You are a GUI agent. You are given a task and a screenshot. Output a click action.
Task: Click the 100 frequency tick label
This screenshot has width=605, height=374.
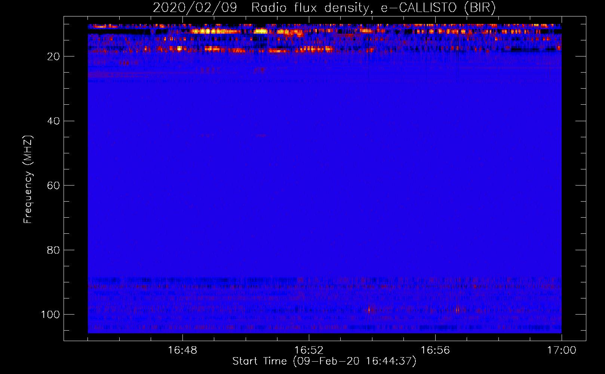(x=50, y=315)
